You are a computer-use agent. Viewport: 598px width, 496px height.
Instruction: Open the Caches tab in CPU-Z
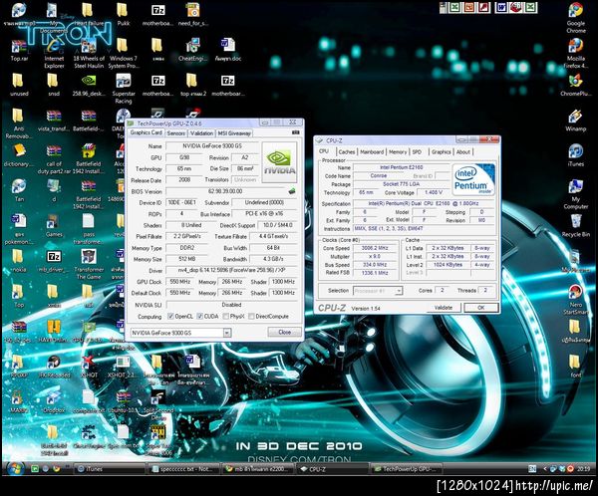pyautogui.click(x=346, y=151)
